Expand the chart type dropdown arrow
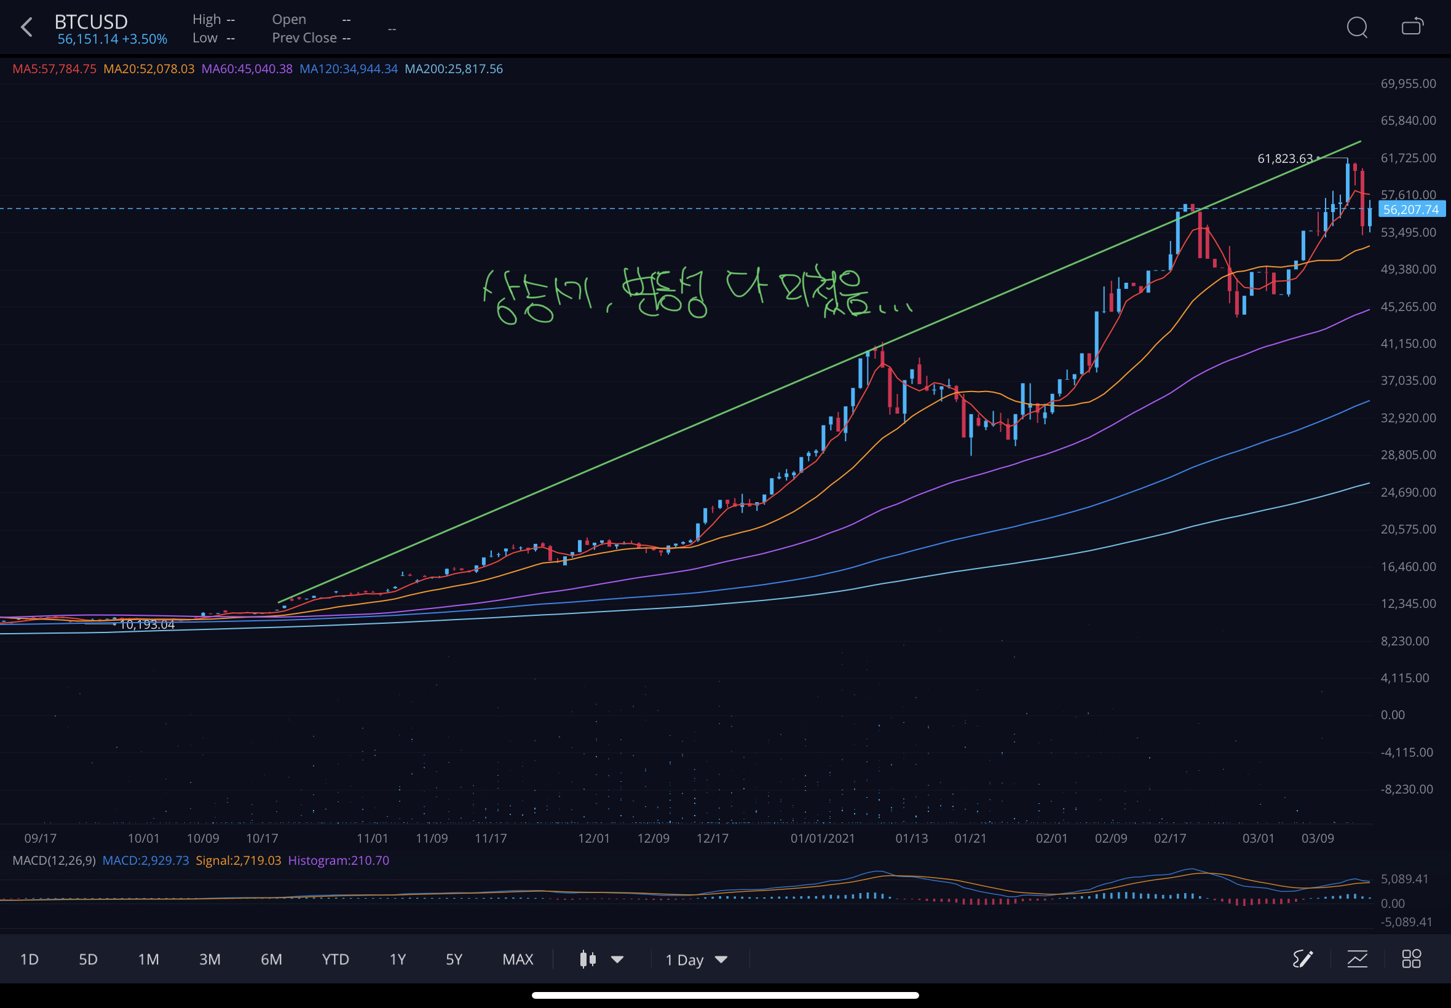This screenshot has height=1008, width=1451. [x=617, y=959]
